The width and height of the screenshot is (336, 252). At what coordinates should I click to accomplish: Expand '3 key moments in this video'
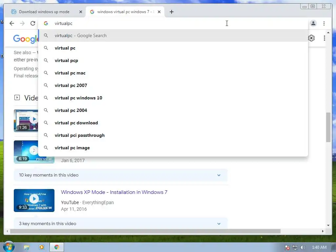(121, 223)
